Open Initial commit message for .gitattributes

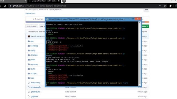[71, 92]
